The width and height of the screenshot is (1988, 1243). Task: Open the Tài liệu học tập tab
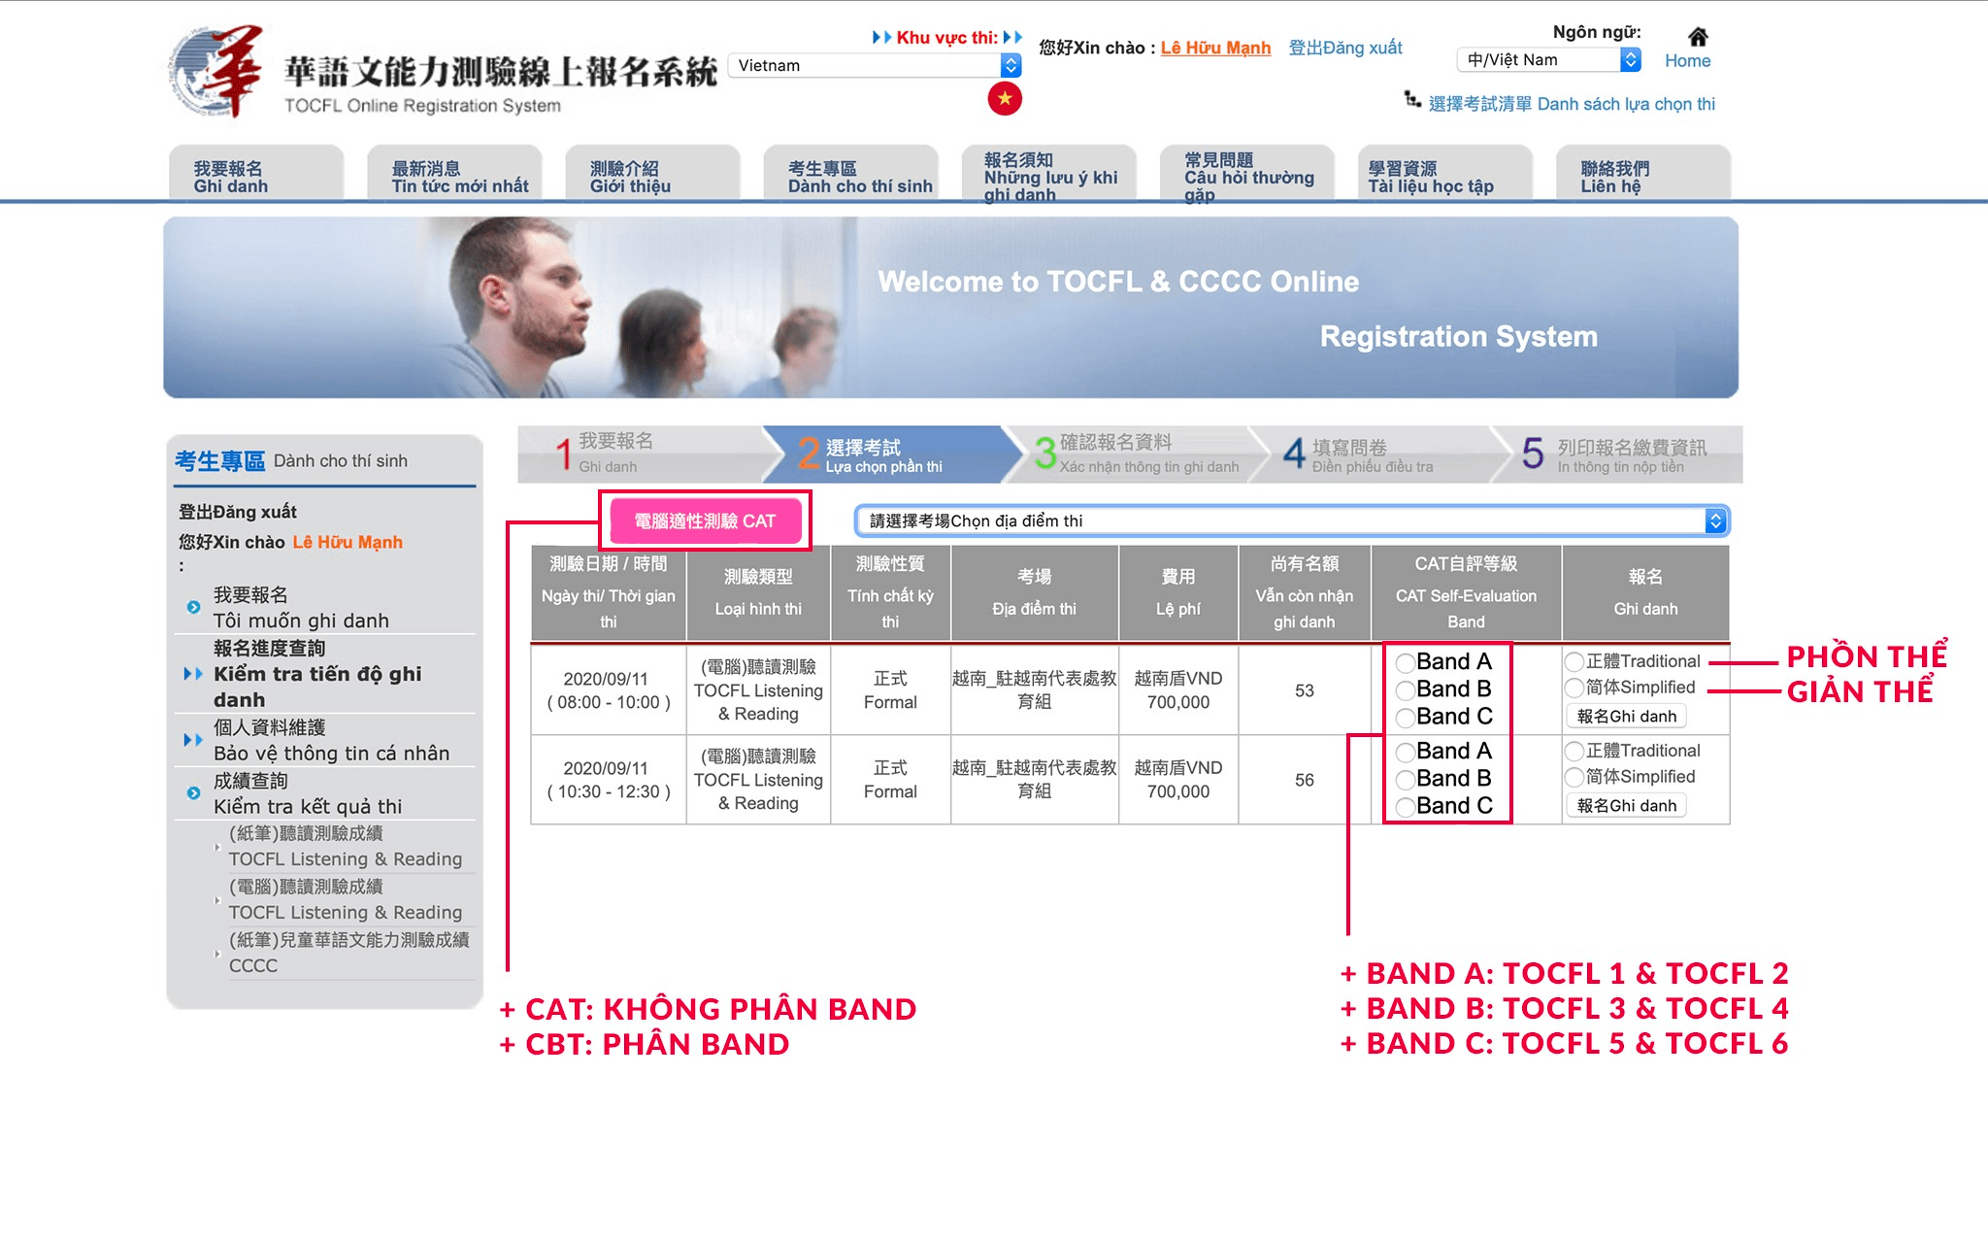tap(1445, 174)
